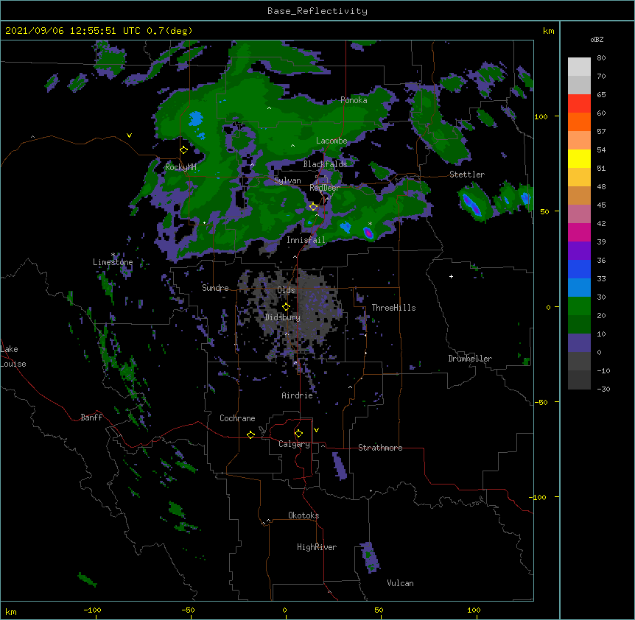This screenshot has width=635, height=620.
Task: Click the blue 33-36 dBZ legend swatch
Action: (579, 269)
